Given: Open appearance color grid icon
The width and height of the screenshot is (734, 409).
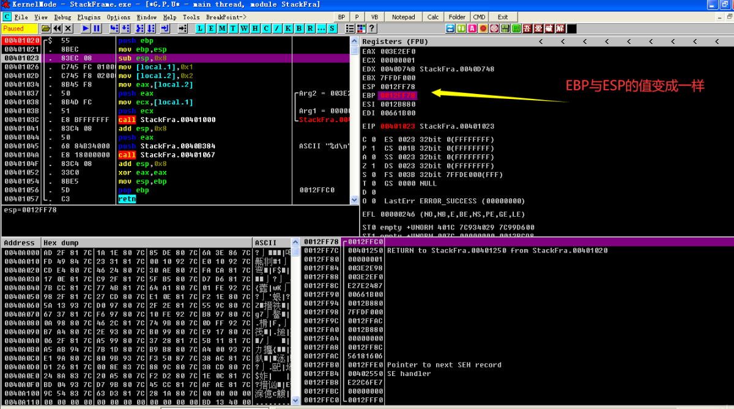Looking at the screenshot, I should [x=361, y=29].
